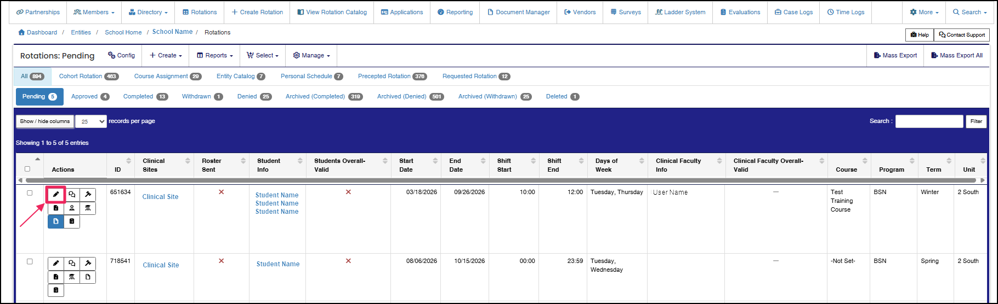This screenshot has height=304, width=998.
Task: Switch to Precepted Rotation tab
Action: click(x=393, y=77)
